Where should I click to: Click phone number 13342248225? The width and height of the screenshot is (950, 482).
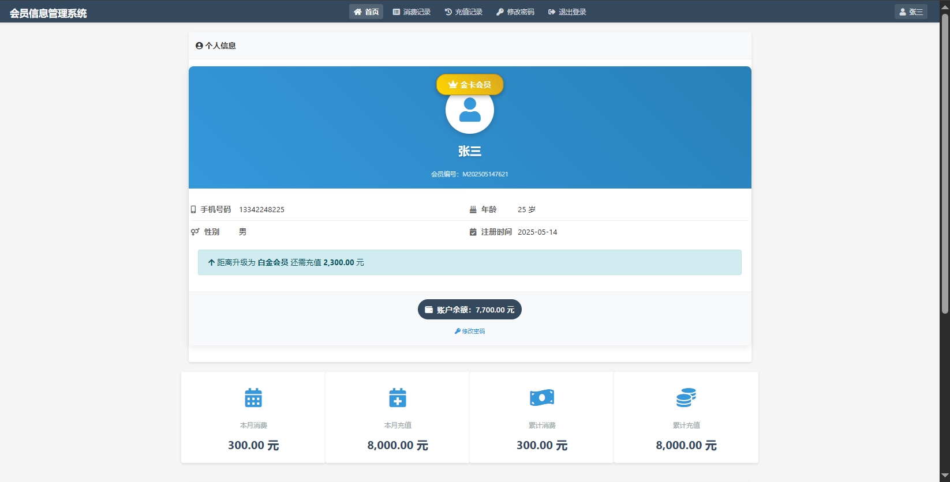tap(262, 209)
